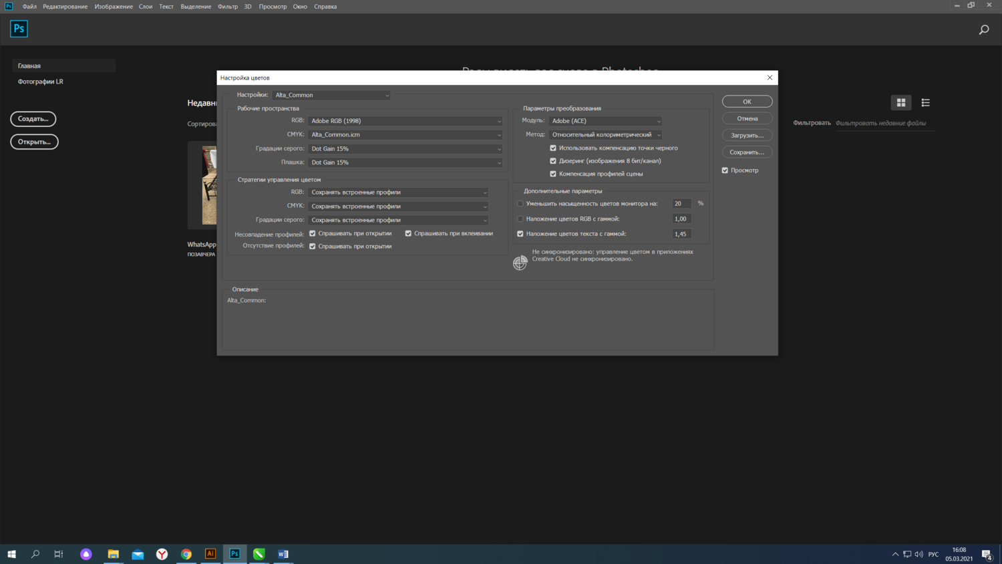1002x564 pixels.
Task: Open Windows taskbar search
Action: [35, 554]
